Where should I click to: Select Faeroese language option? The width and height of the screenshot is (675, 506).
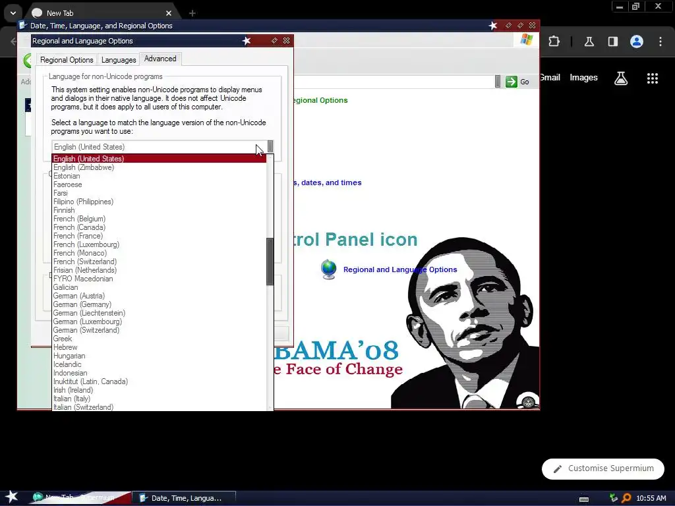159,184
